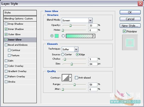Set Source to Edge

coord(77,54)
